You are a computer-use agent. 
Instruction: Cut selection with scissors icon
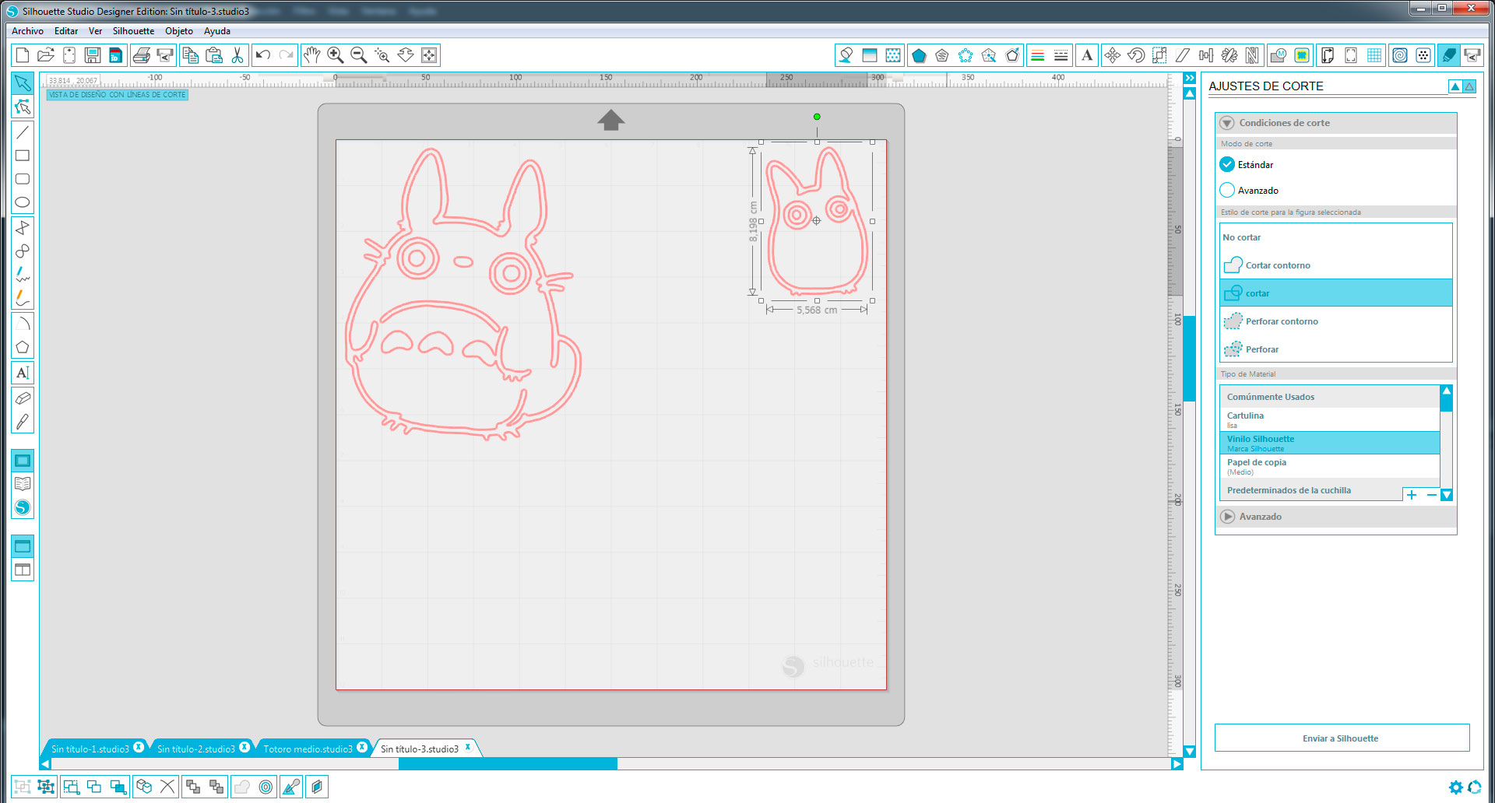[x=237, y=55]
